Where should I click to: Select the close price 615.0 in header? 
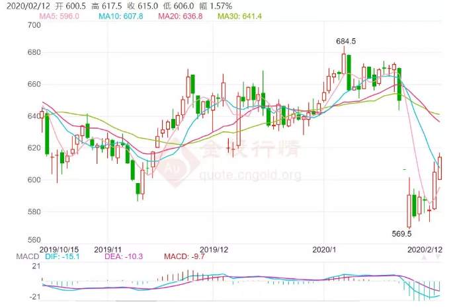pos(147,6)
